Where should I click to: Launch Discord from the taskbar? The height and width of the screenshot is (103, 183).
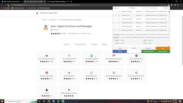(53, 101)
